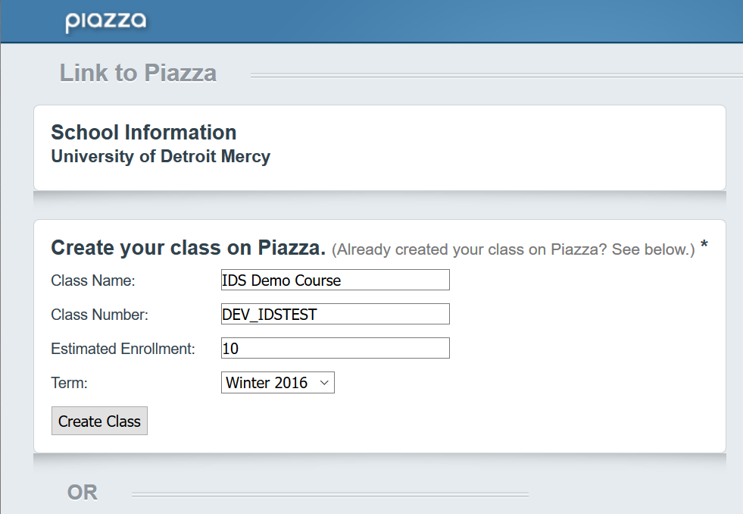Click into the Class Number field
Screen dimensions: 743x514
tap(335, 314)
